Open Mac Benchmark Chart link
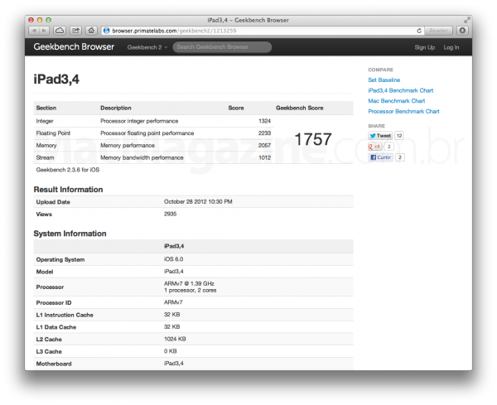 (397, 101)
